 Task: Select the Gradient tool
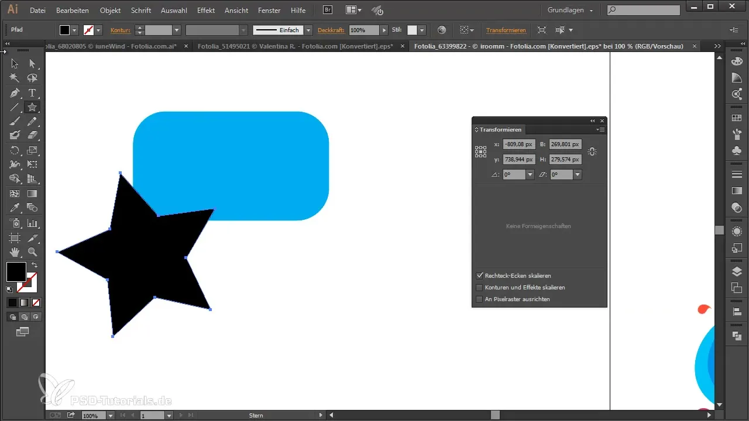click(32, 194)
